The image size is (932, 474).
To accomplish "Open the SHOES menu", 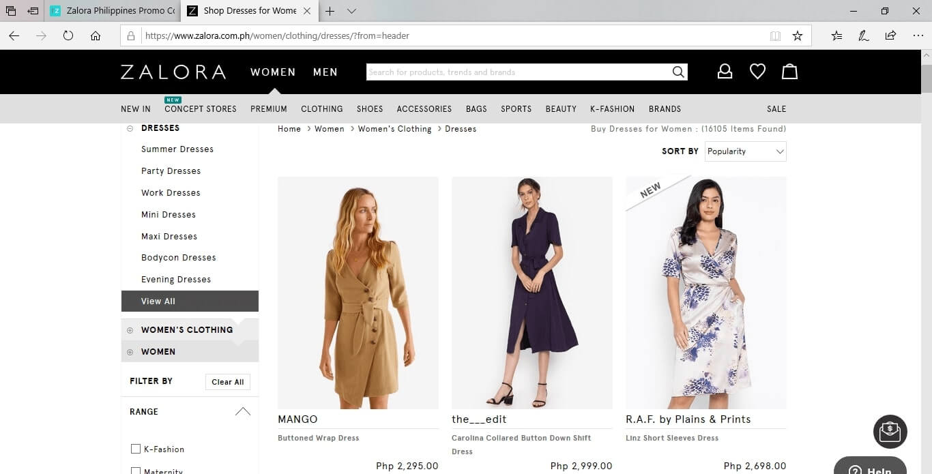I will pos(370,108).
